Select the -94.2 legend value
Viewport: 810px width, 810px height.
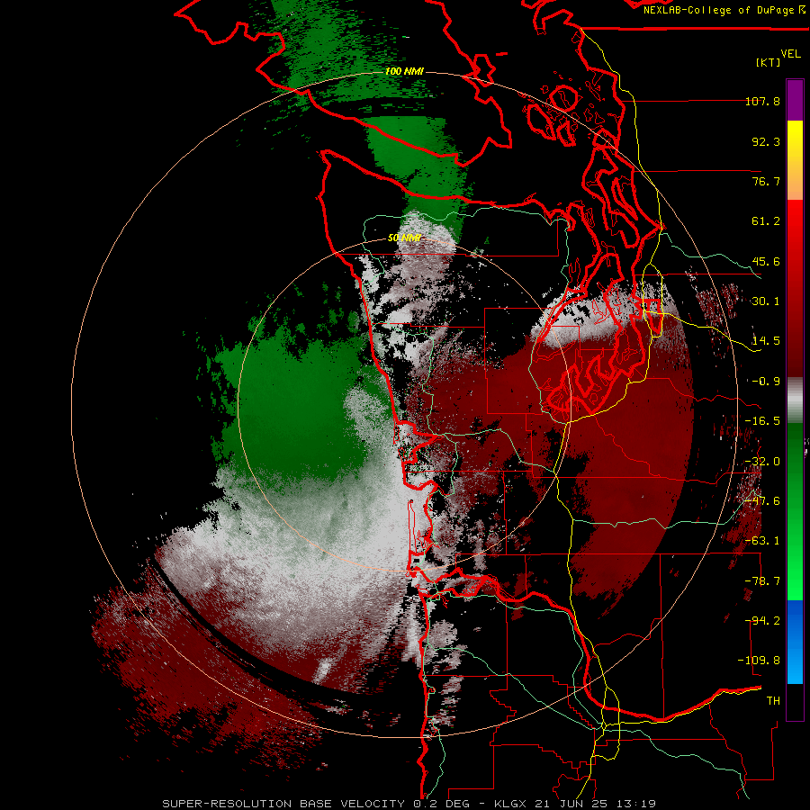click(762, 621)
